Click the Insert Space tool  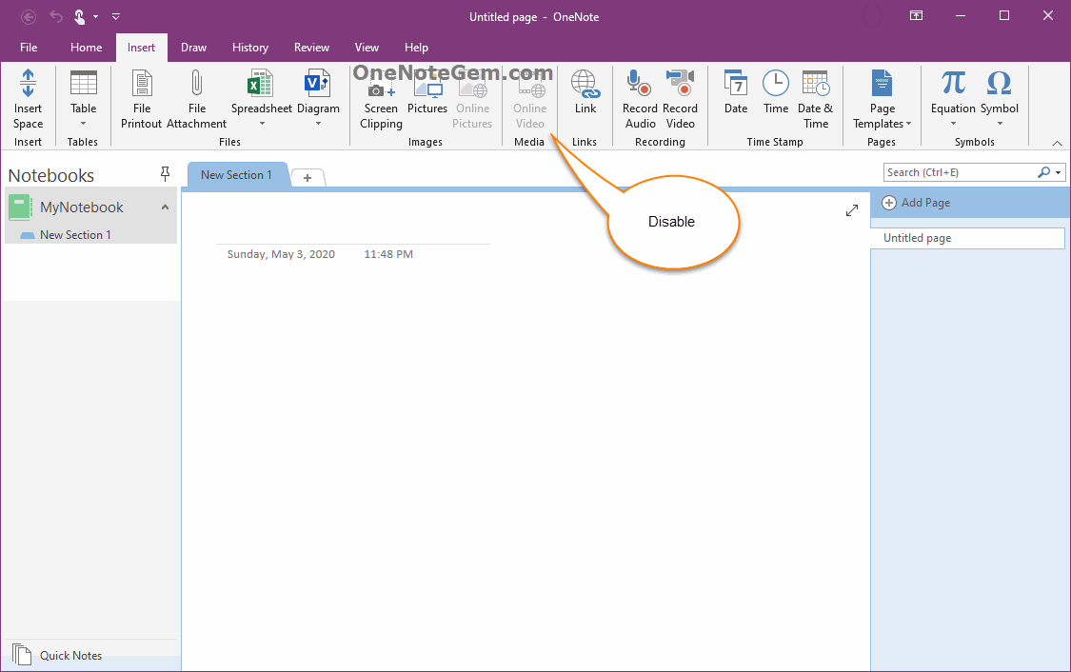(x=28, y=99)
